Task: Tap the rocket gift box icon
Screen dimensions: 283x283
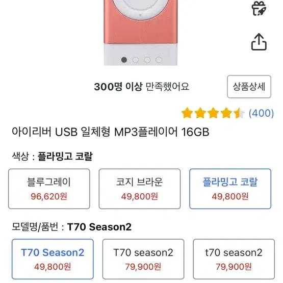Action: pyautogui.click(x=259, y=8)
